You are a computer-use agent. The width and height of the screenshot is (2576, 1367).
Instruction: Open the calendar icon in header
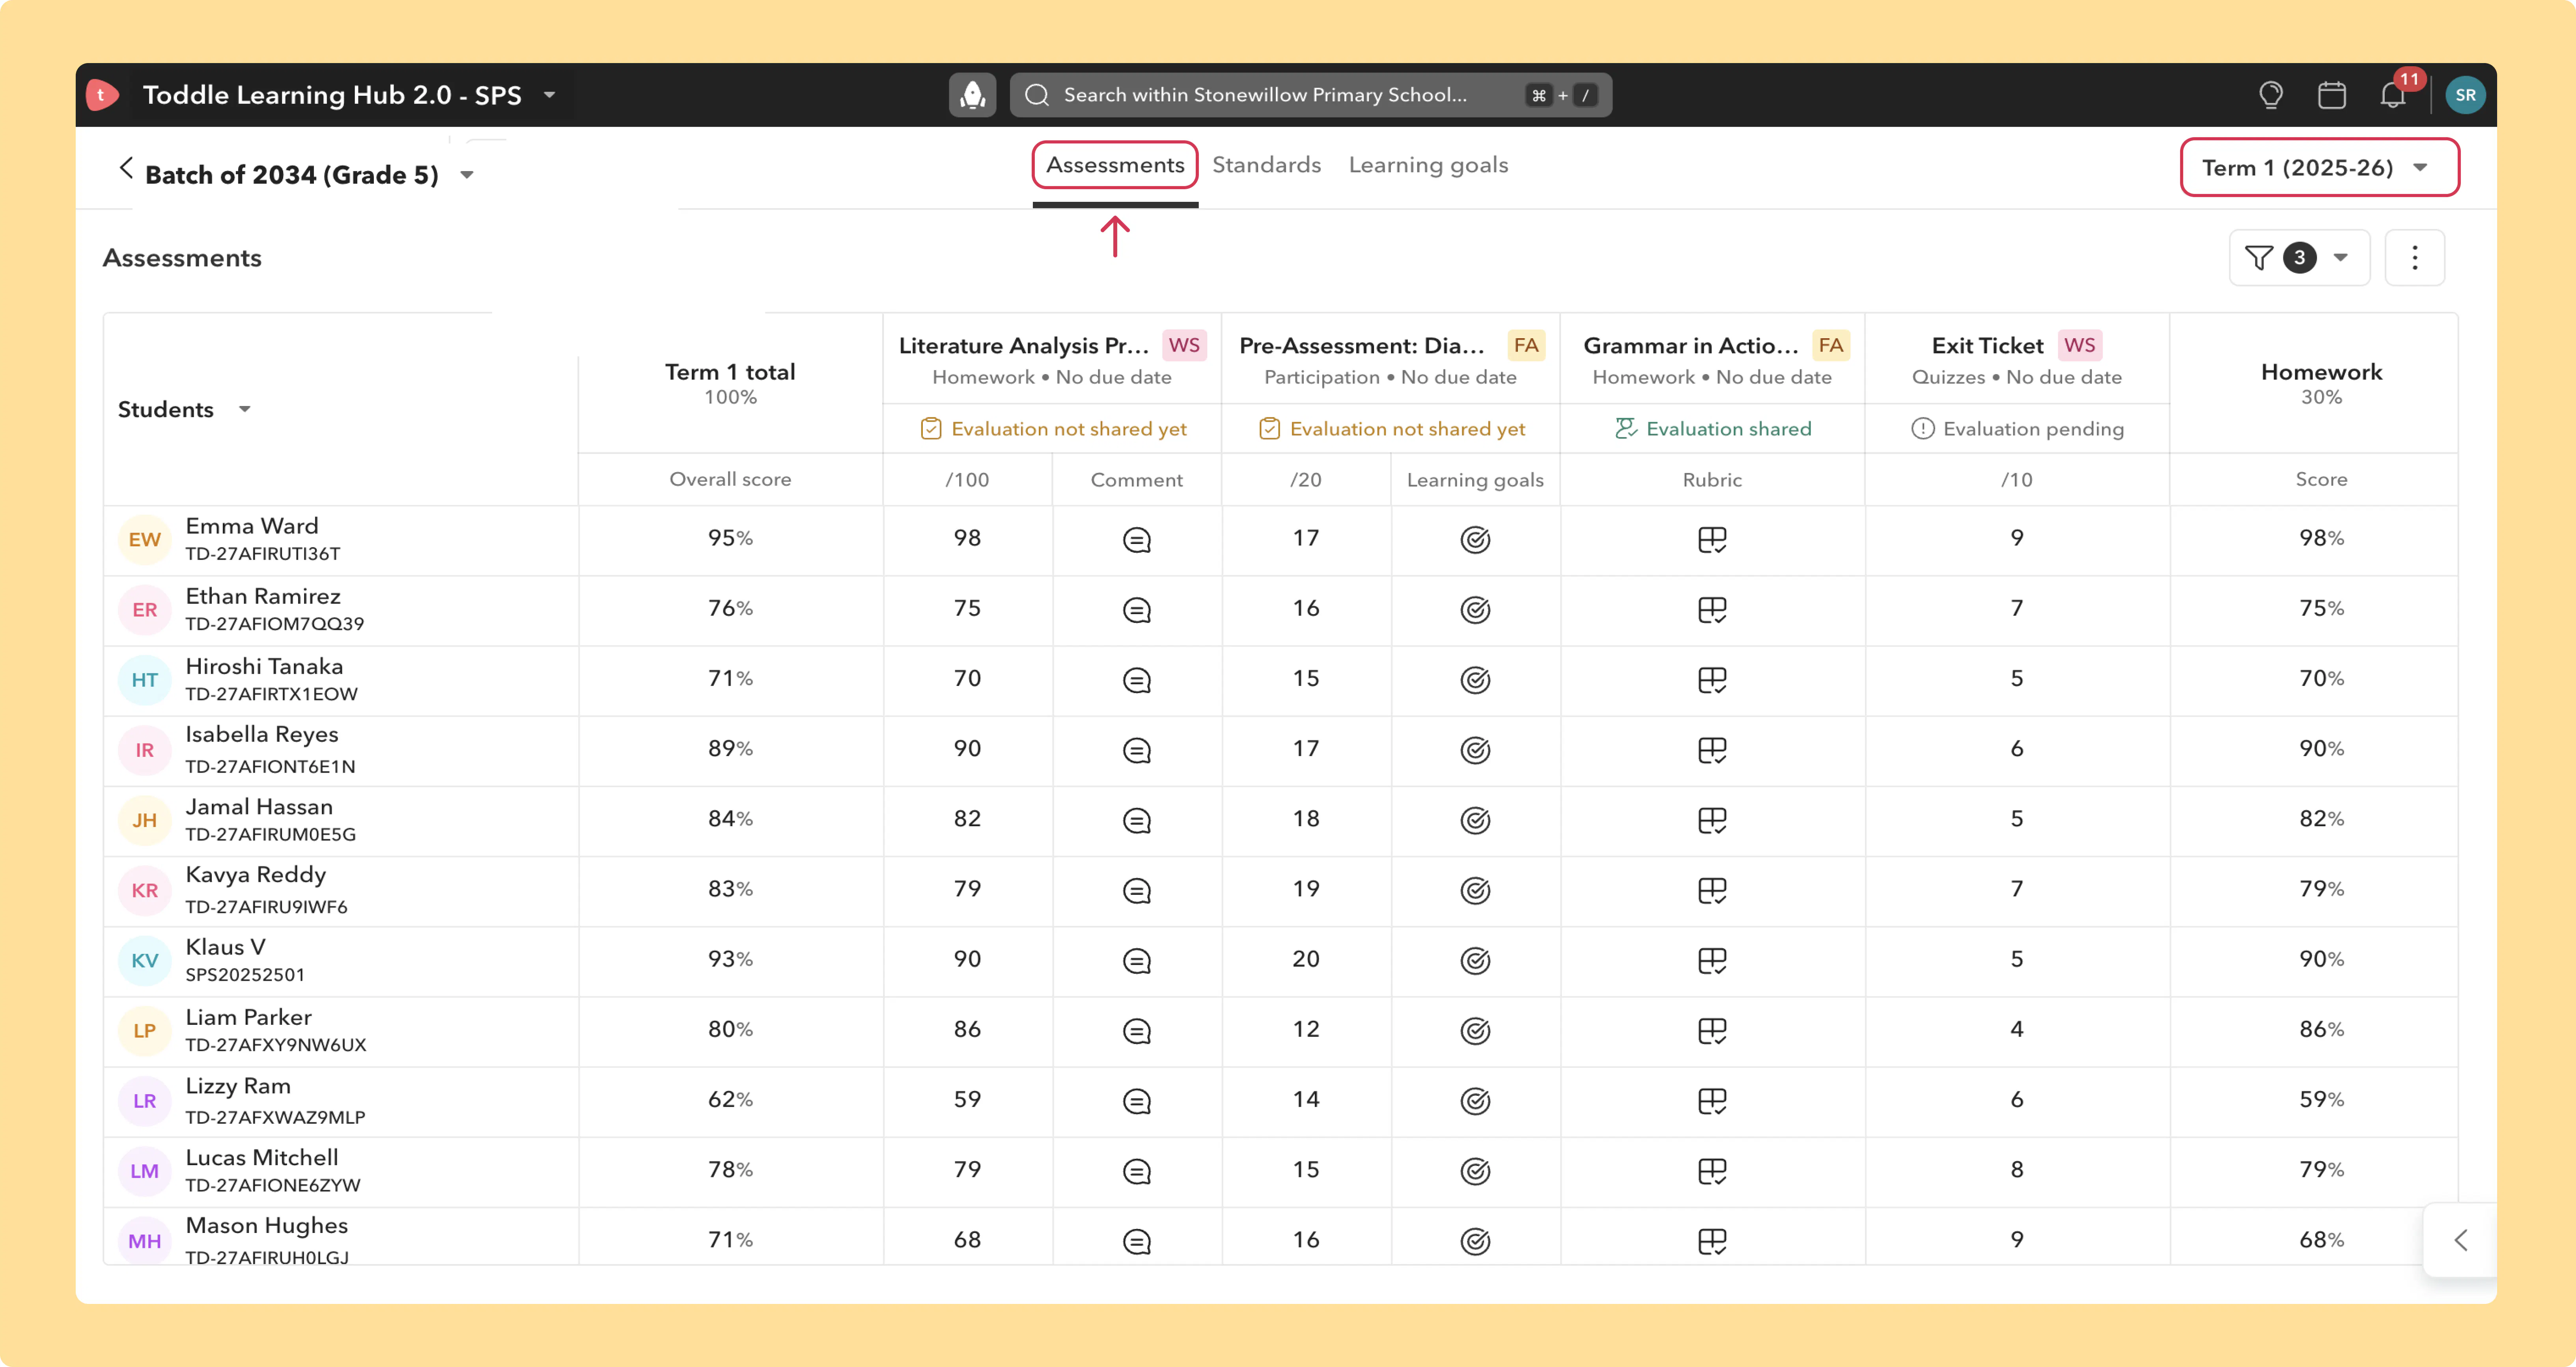click(x=2332, y=95)
